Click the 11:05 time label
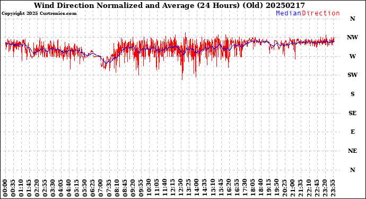Screen dimensions: 366x199 coord(156,188)
